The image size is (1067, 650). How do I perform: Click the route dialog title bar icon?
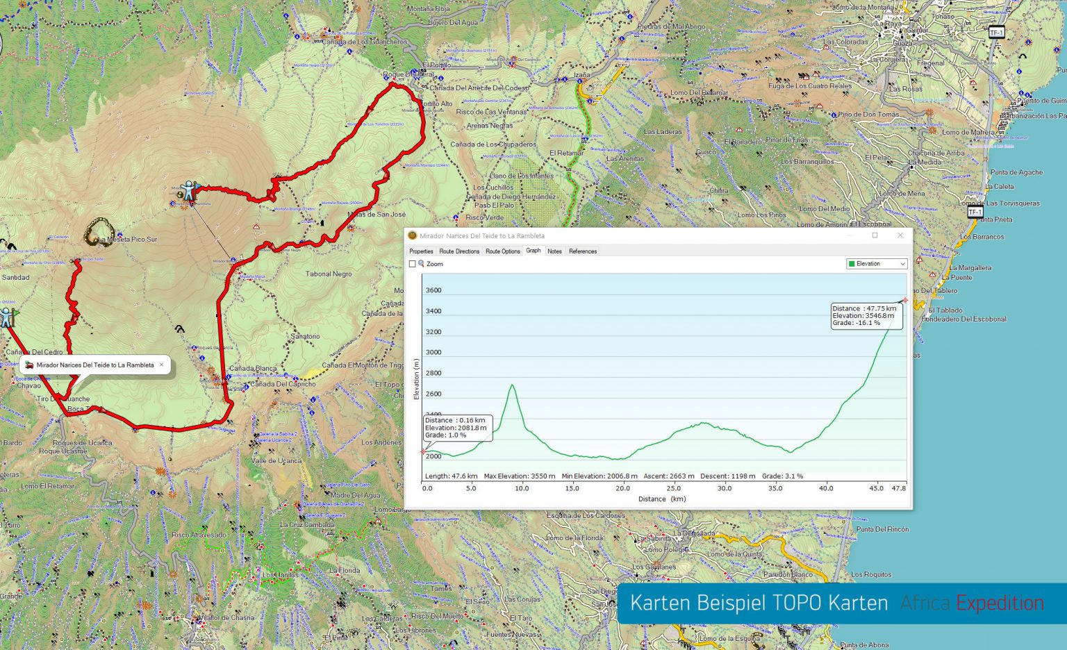(412, 235)
